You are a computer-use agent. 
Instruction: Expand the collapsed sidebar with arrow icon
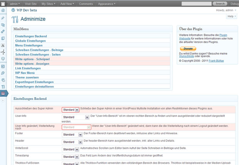[3, 100]
